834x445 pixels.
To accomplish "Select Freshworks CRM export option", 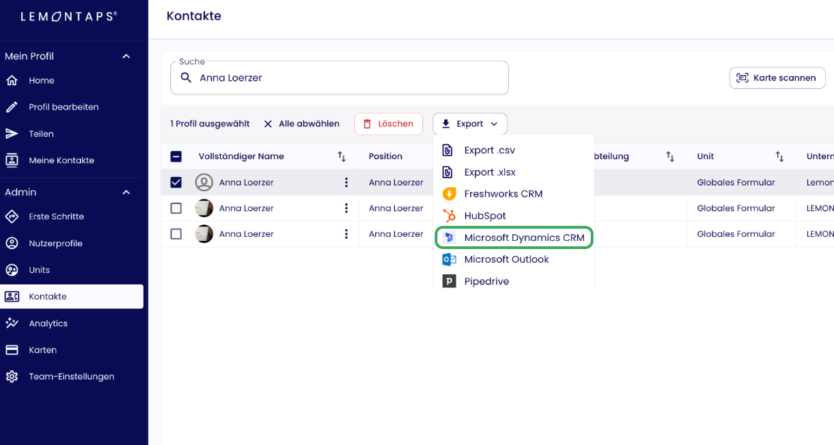I will point(514,194).
